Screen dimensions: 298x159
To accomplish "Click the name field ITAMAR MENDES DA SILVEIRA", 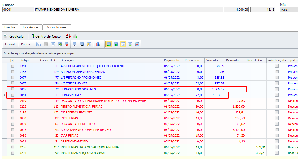I will tap(129, 10).
